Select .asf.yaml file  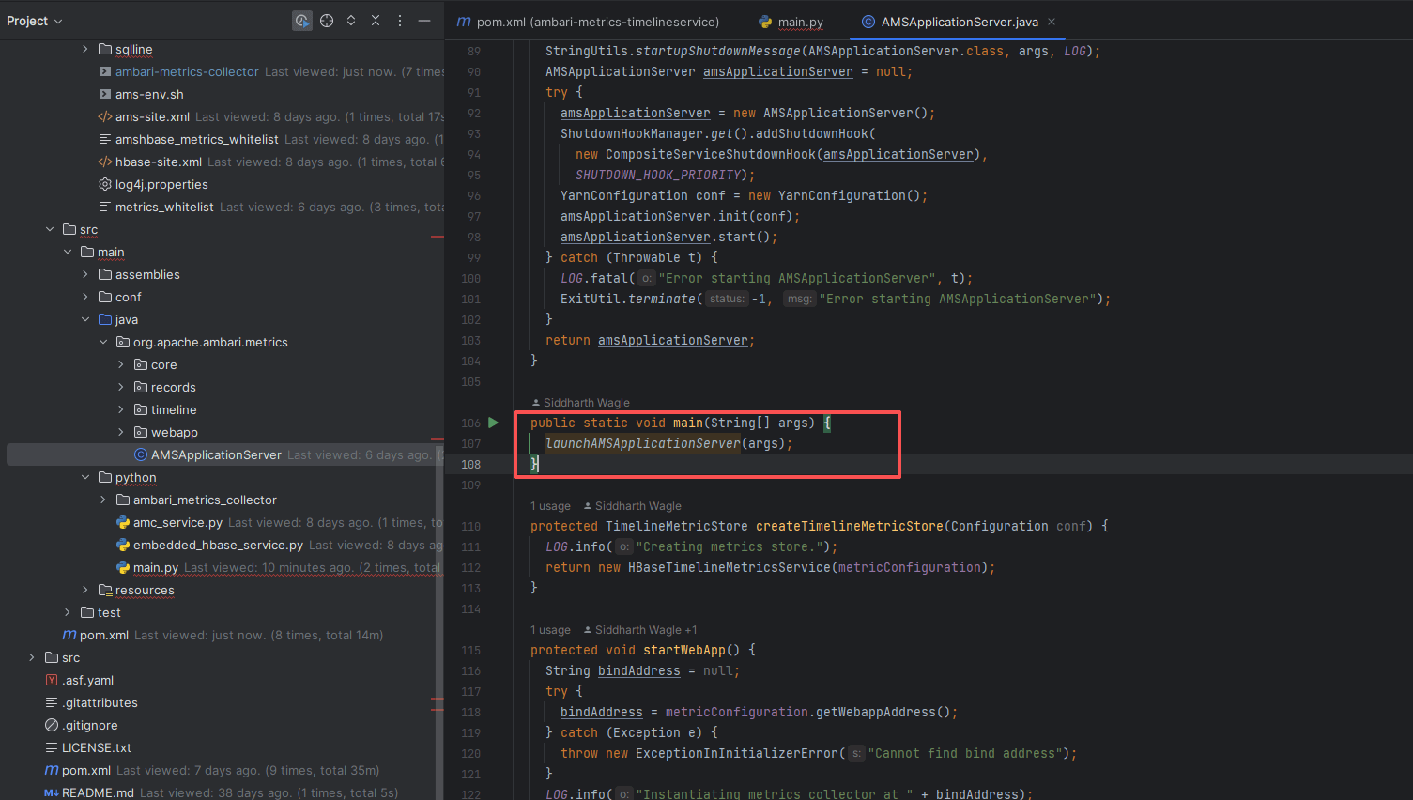tap(87, 680)
